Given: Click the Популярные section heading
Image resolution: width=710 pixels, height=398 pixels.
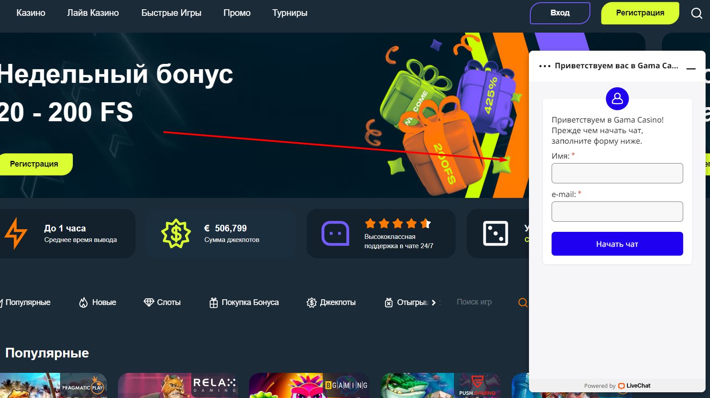Looking at the screenshot, I should coord(47,353).
